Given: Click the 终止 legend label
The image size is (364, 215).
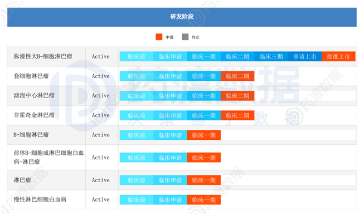Looking at the screenshot, I should (196, 37).
